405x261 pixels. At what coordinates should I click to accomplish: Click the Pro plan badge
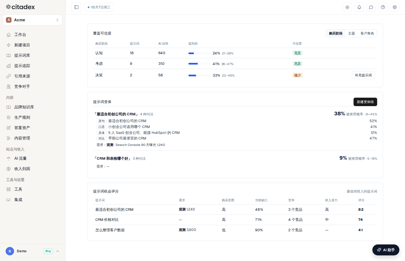tap(48, 251)
